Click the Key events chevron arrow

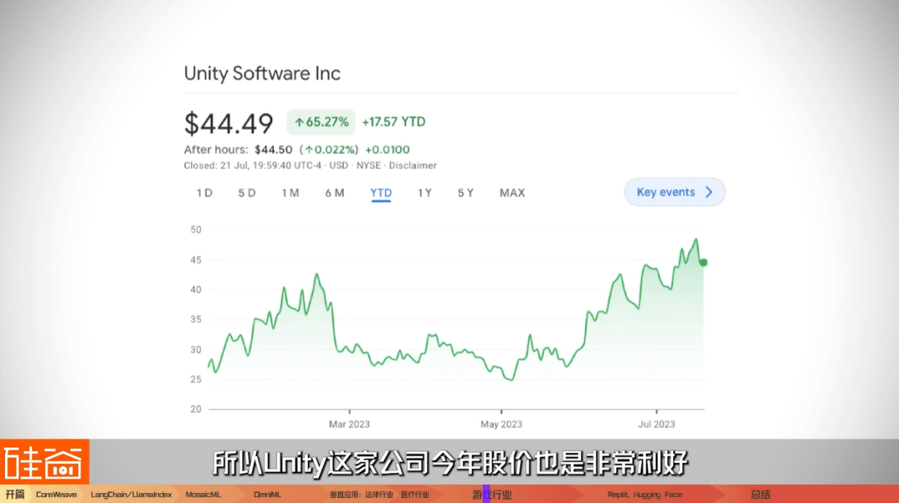[x=709, y=192]
